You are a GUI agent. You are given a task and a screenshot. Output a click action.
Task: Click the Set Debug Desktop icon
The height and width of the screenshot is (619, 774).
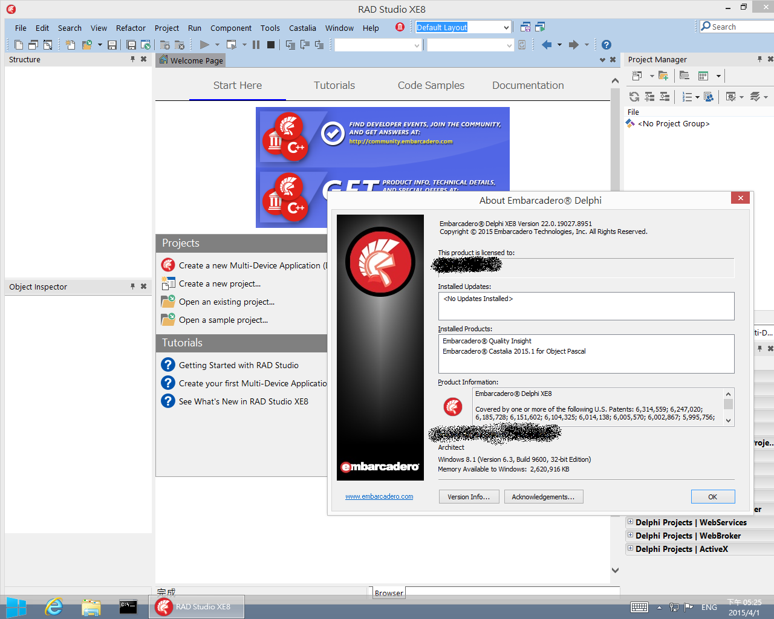pos(540,27)
